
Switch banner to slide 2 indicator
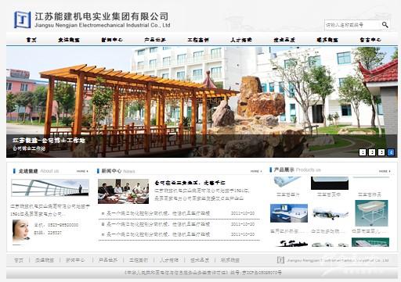coord(372,152)
